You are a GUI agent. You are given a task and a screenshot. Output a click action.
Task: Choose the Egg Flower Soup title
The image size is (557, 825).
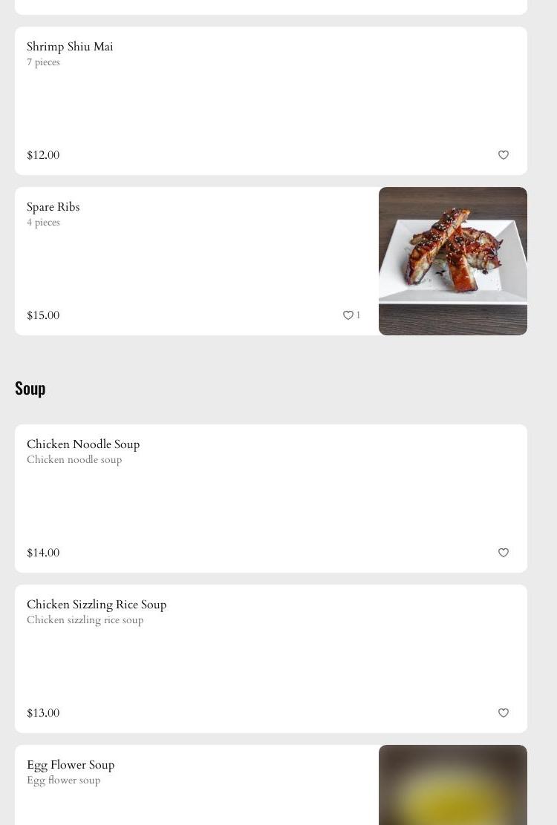coord(71,765)
